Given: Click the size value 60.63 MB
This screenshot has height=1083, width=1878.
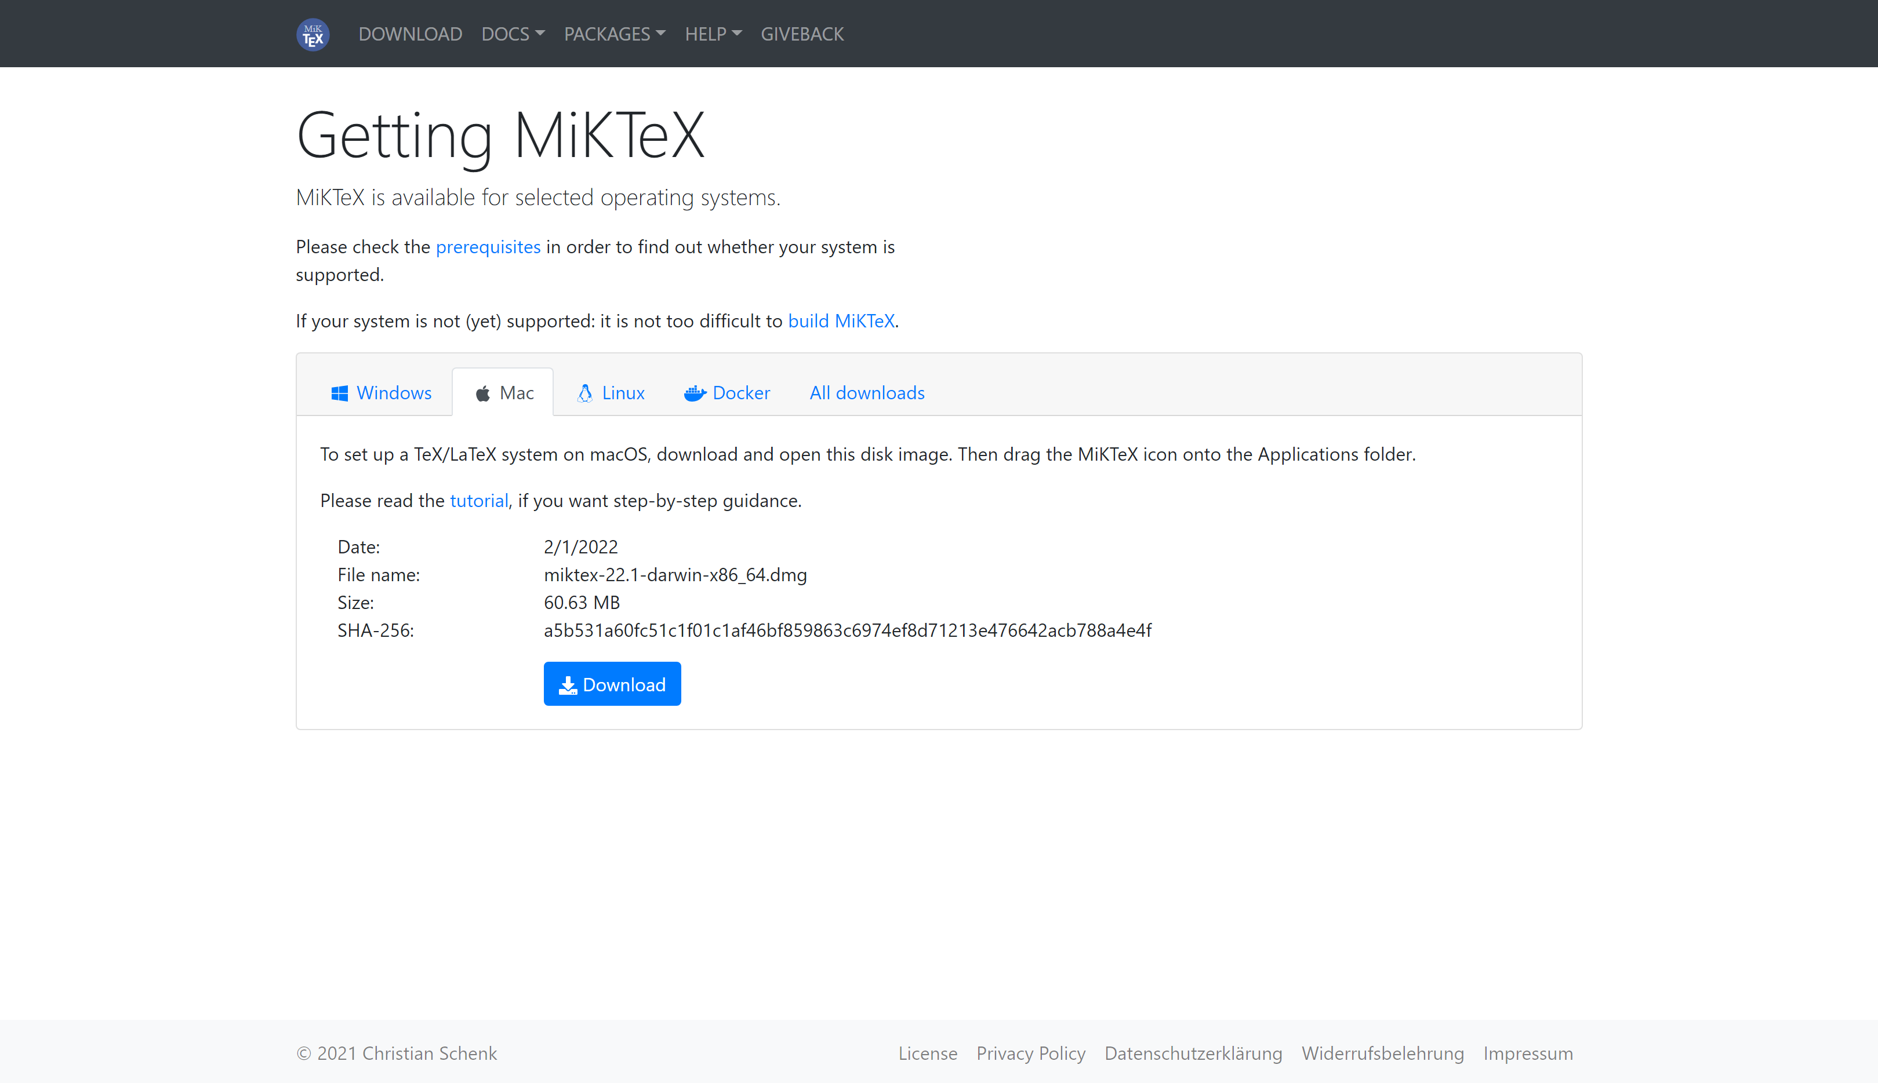Looking at the screenshot, I should 582,603.
